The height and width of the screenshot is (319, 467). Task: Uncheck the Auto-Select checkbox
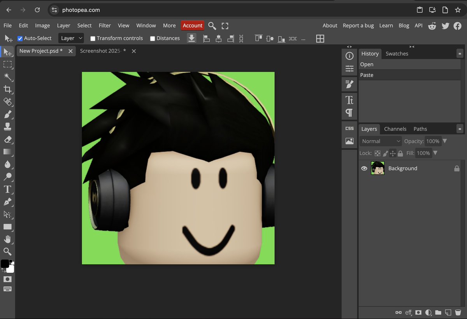pos(20,38)
